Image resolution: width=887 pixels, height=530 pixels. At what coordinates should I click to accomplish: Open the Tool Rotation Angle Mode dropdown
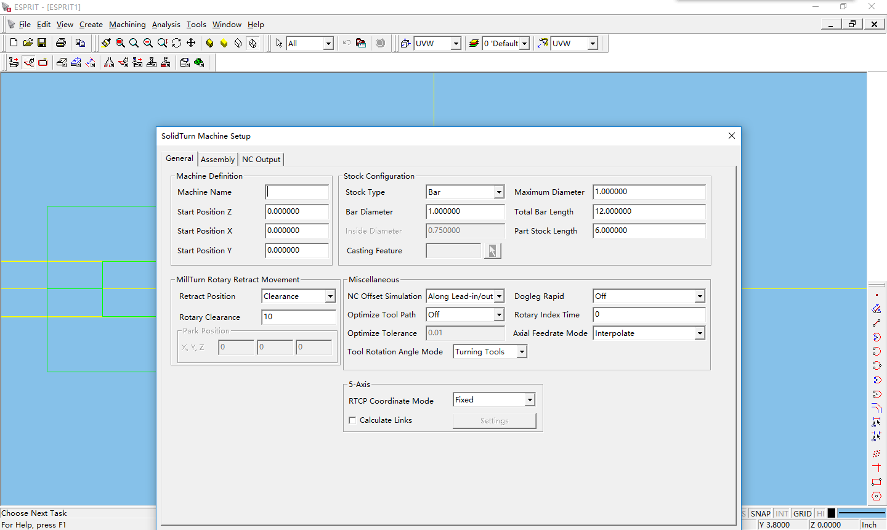(522, 352)
